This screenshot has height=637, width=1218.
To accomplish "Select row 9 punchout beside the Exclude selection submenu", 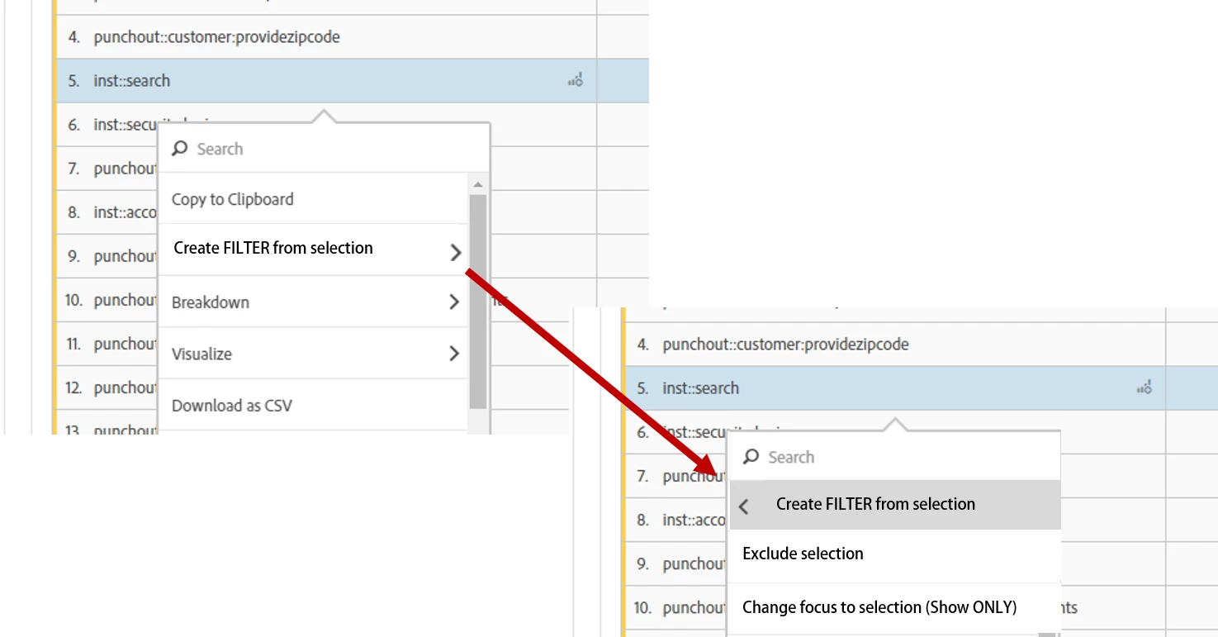I will pos(675,563).
